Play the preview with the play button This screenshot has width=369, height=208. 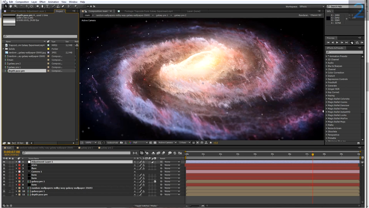[337, 42]
